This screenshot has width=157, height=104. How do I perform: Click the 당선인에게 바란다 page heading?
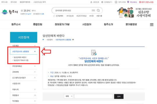tap(53, 36)
